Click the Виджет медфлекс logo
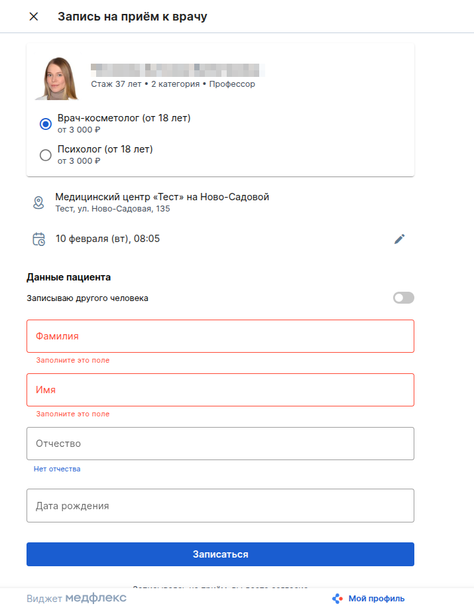This screenshot has height=608, width=474. tap(77, 598)
